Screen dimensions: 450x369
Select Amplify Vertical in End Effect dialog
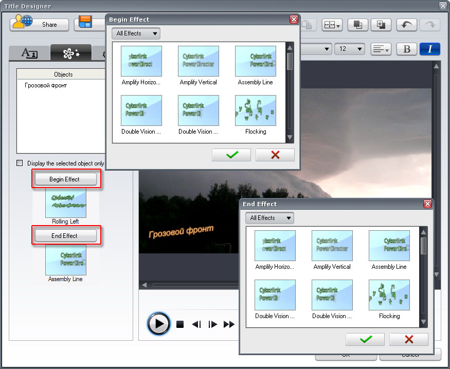coord(332,246)
